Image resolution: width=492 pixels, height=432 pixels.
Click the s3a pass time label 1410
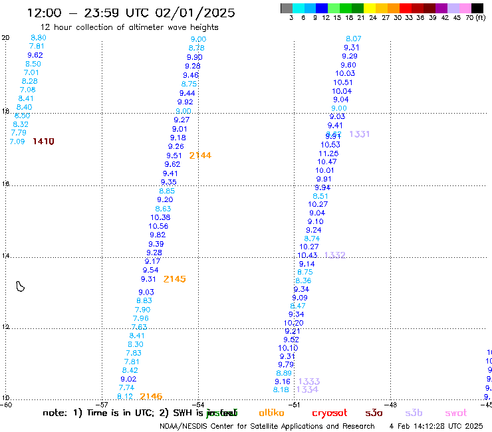[43, 142]
